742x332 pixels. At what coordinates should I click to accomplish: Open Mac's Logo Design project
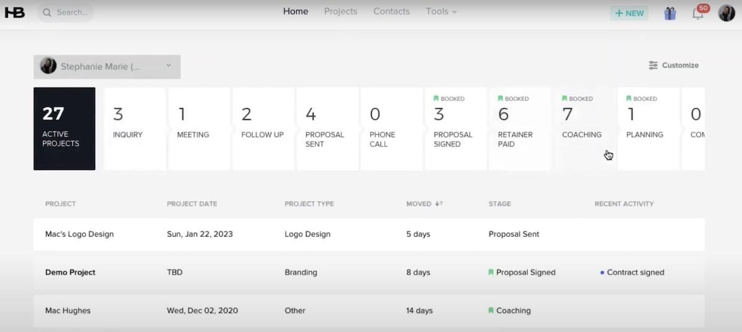80,234
